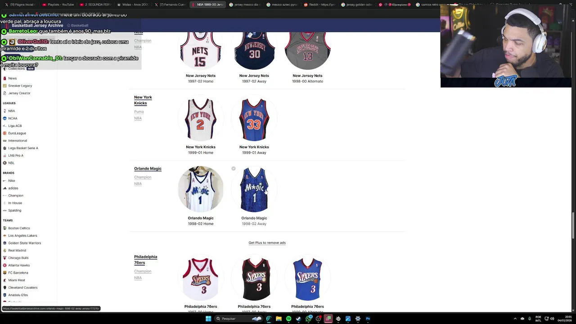Switch to the Reddit tab

coord(319,4)
